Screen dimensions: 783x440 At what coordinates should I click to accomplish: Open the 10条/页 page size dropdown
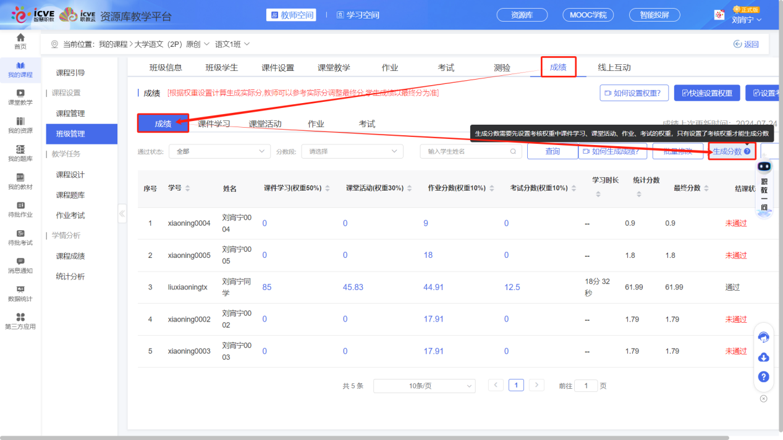coord(424,386)
